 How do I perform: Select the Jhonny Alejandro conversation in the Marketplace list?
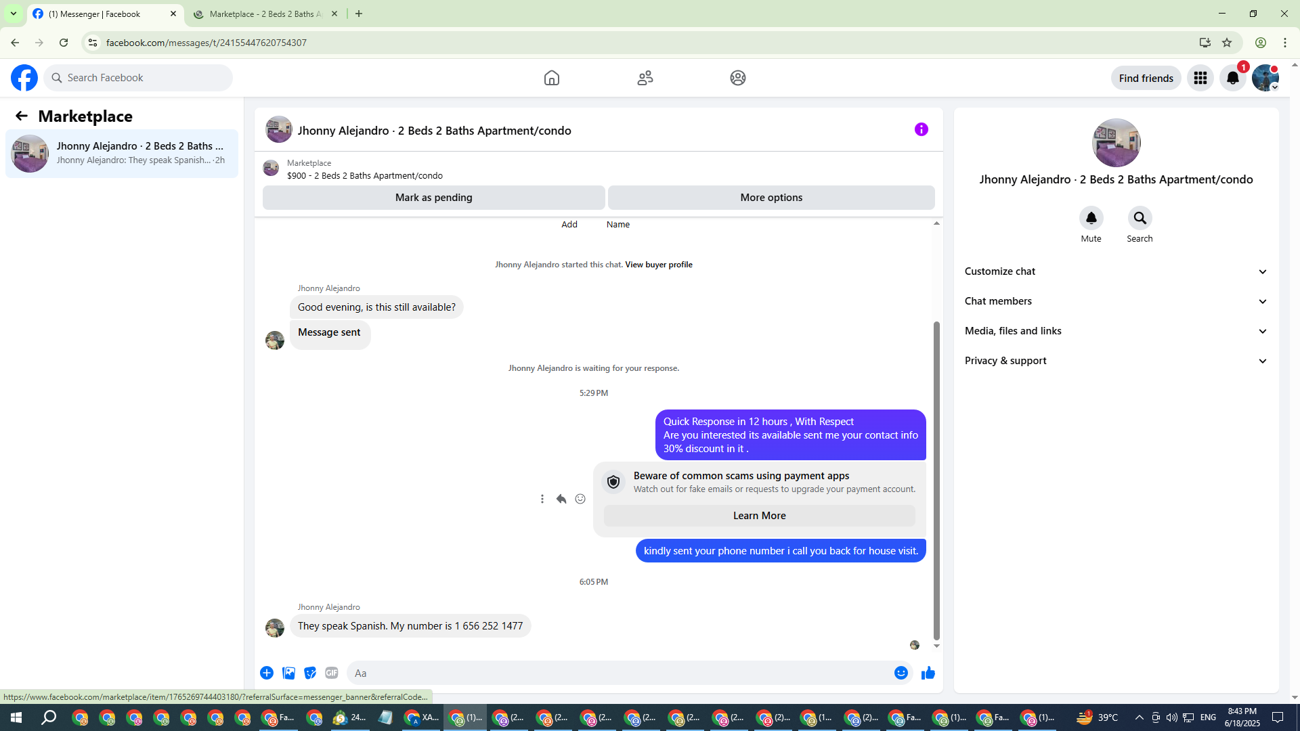pyautogui.click(x=122, y=154)
